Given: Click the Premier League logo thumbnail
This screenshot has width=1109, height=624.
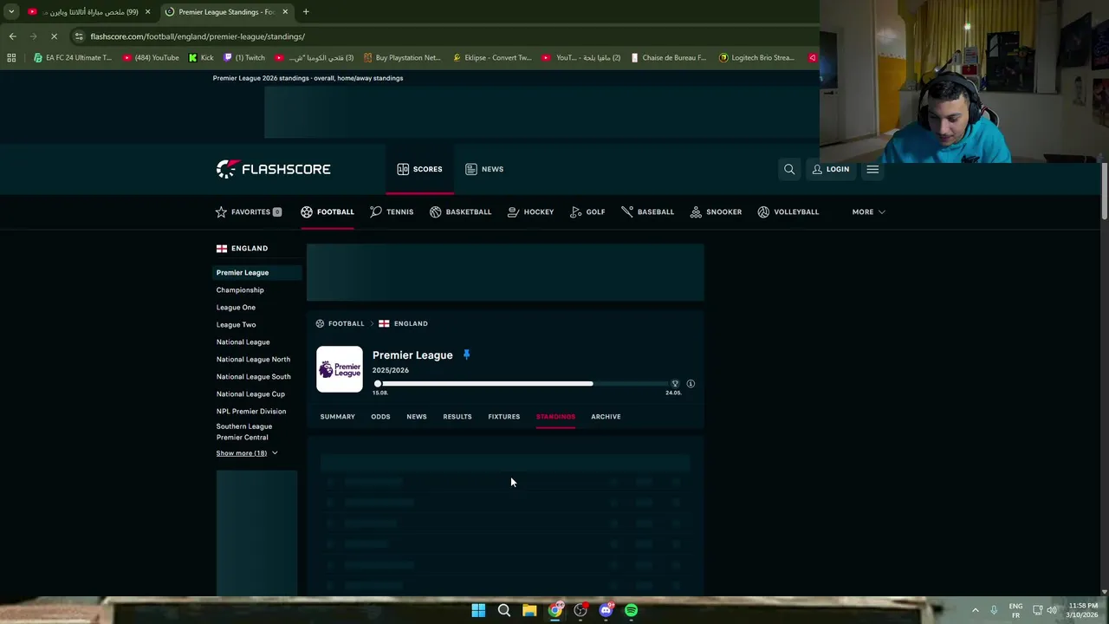Looking at the screenshot, I should point(340,369).
